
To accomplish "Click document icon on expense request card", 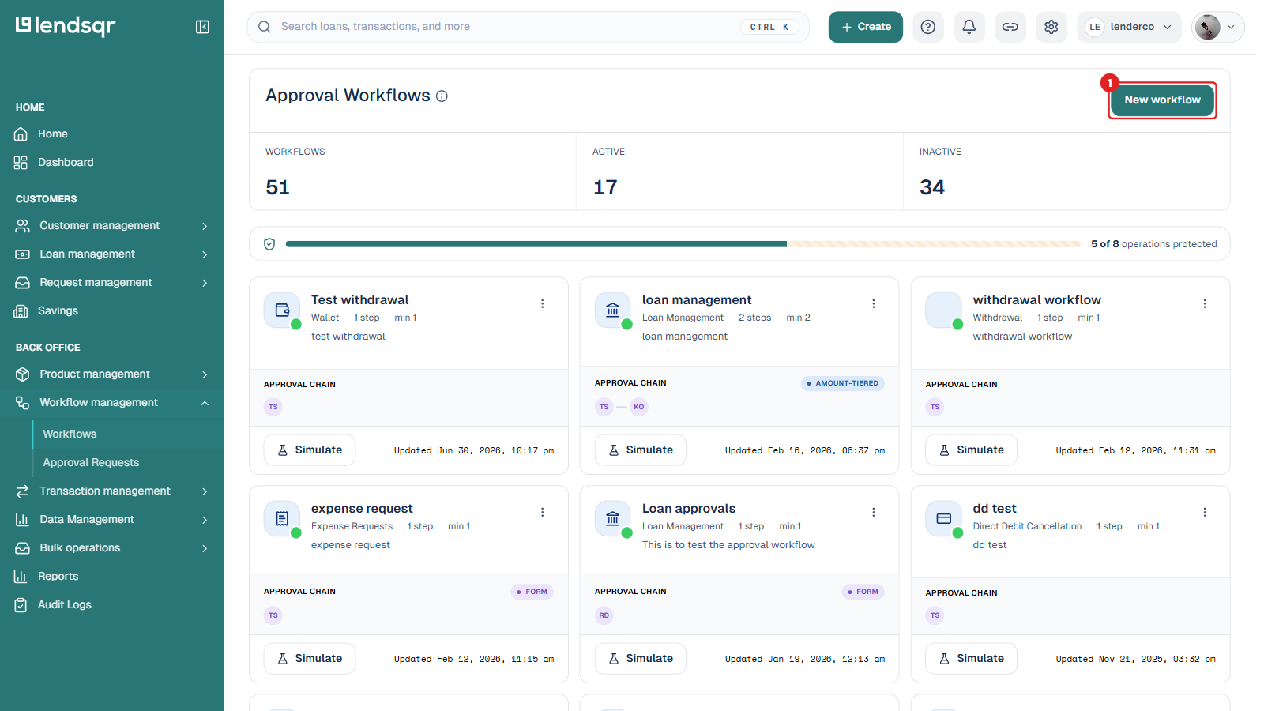I will [282, 519].
